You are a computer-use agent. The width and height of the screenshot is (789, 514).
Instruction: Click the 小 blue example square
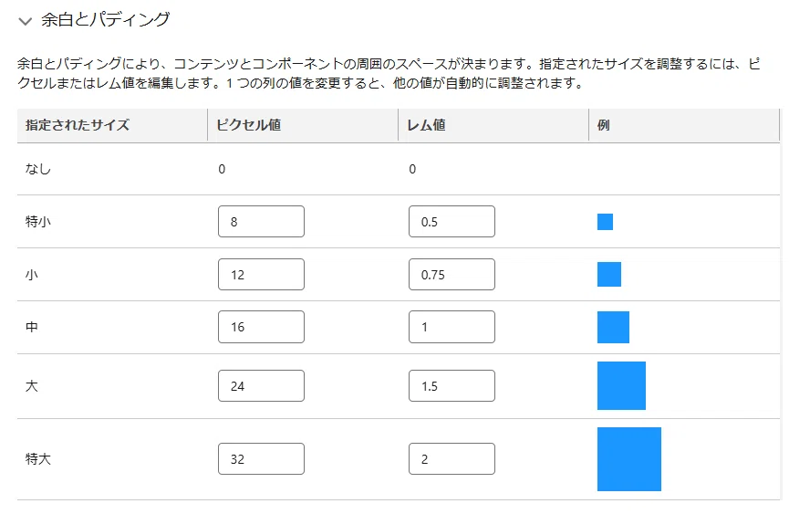coord(609,275)
